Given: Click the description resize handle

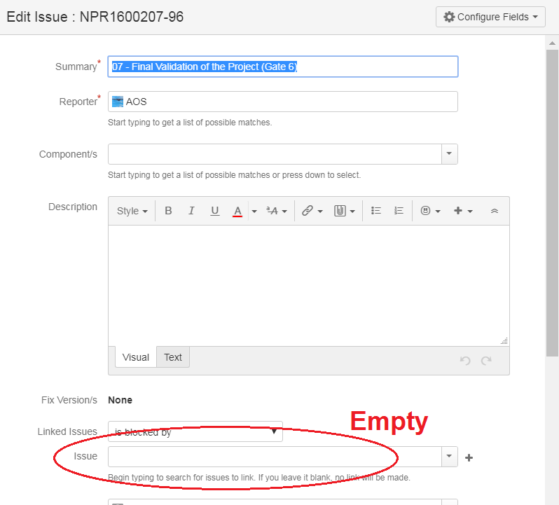Looking at the screenshot, I should click(x=504, y=340).
